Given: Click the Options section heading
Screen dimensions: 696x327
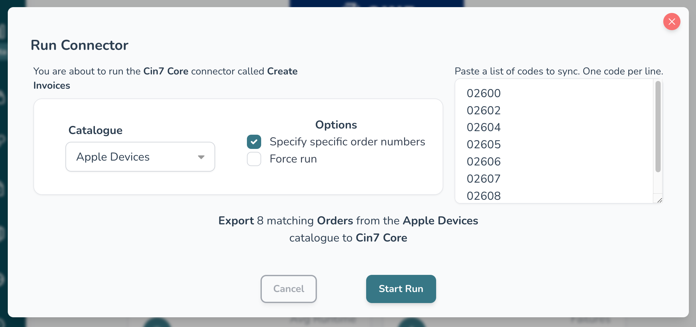Looking at the screenshot, I should tap(336, 125).
